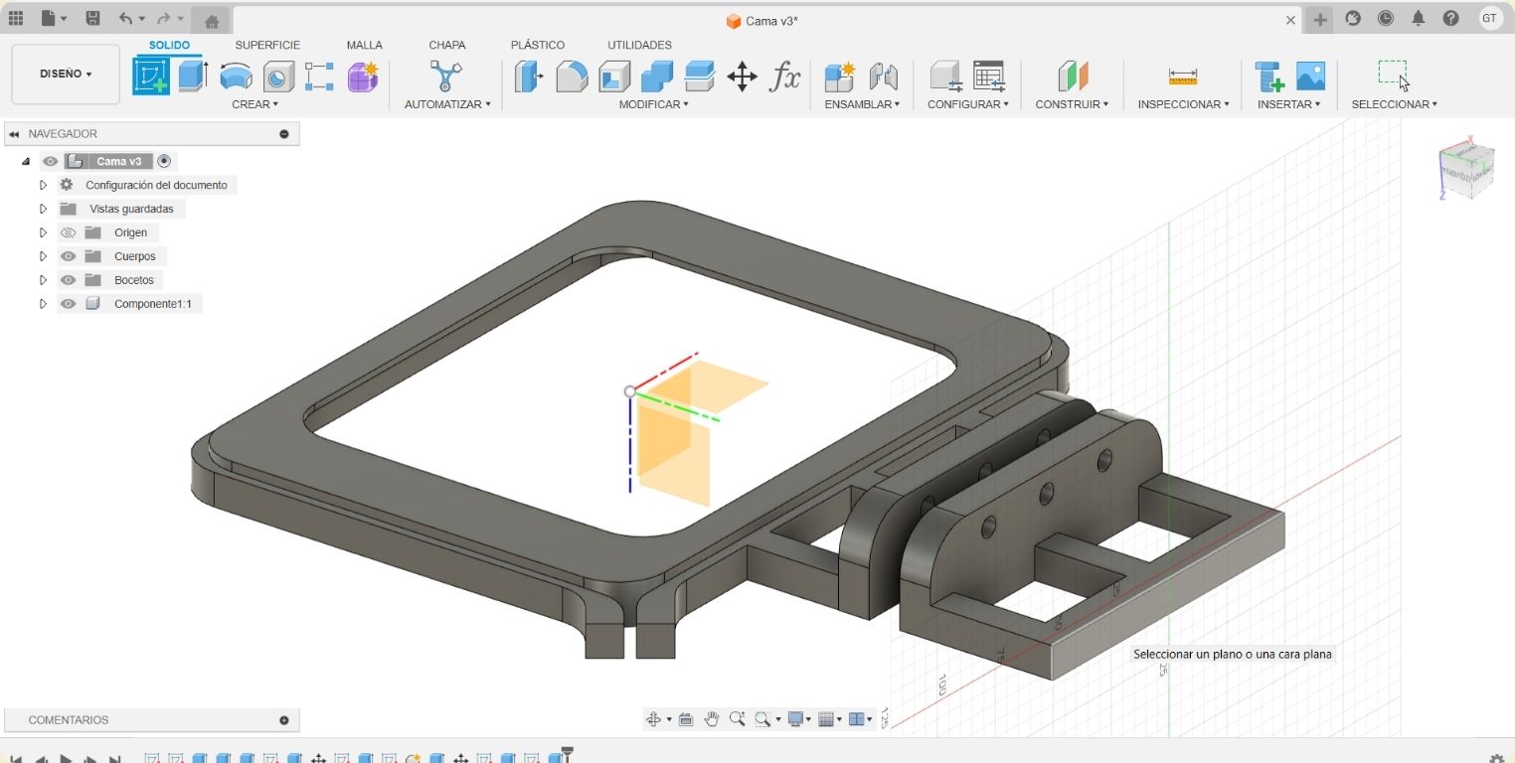Switch to the CHAPA tab
The width and height of the screenshot is (1515, 763).
pos(447,45)
